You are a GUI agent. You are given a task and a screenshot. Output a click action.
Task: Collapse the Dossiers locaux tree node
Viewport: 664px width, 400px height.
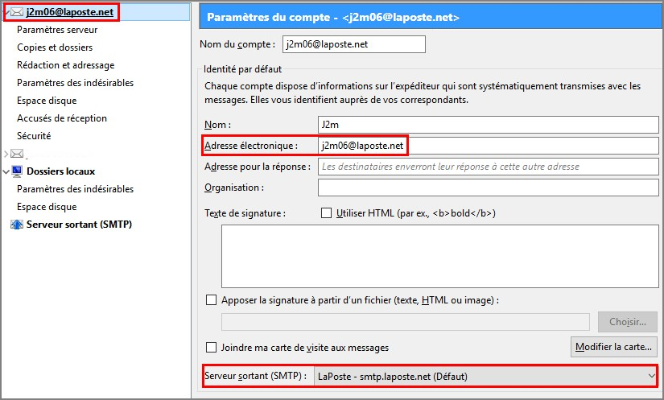pos(6,172)
